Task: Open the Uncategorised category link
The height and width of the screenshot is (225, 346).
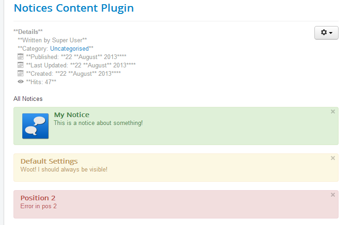Action: coord(69,48)
